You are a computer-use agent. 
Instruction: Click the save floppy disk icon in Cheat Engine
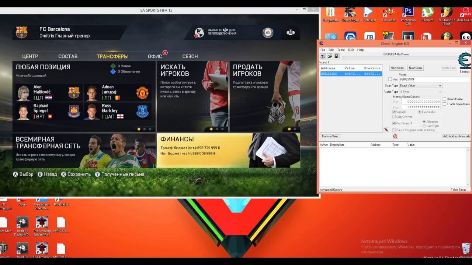tap(336, 56)
